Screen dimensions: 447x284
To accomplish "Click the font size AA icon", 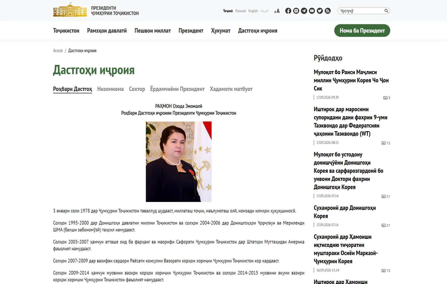I will 277,11.
